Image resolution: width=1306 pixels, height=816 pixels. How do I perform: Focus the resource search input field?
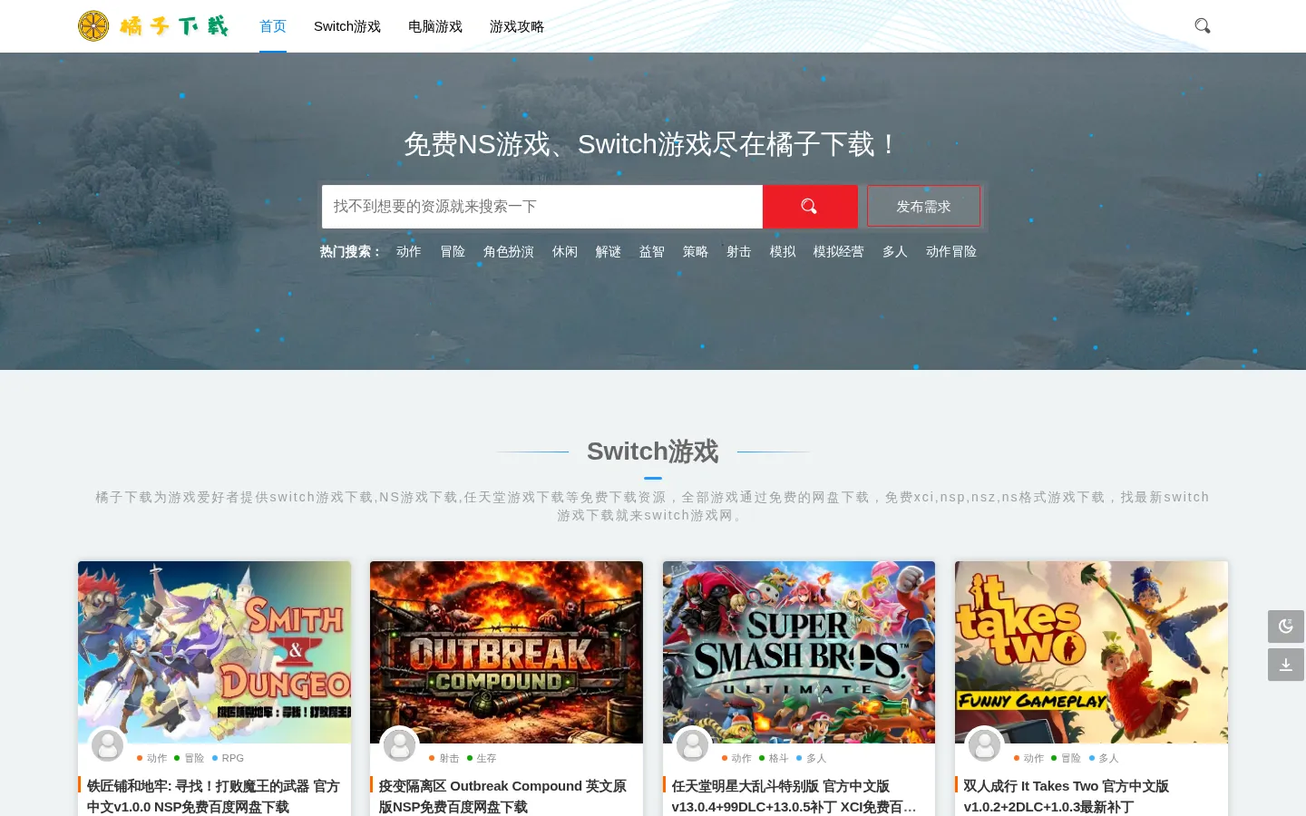pyautogui.click(x=542, y=207)
